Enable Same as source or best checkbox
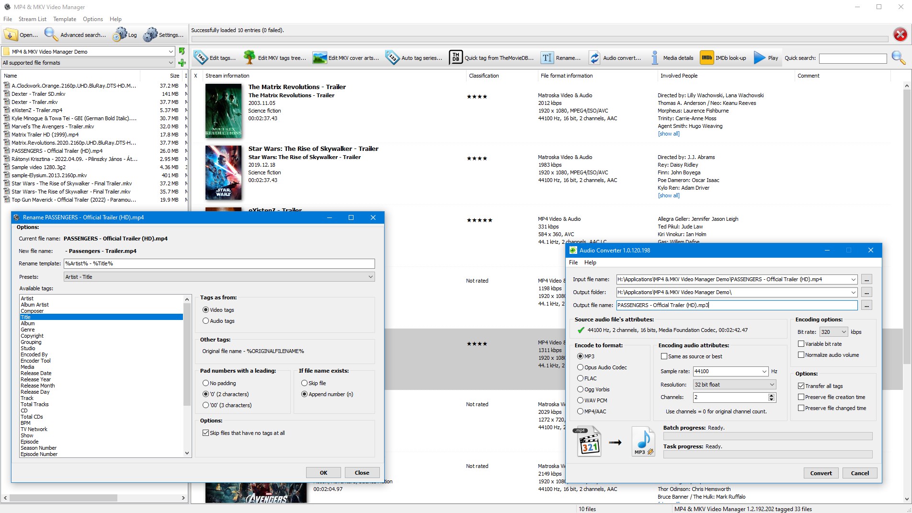The height and width of the screenshot is (513, 912). (x=664, y=356)
